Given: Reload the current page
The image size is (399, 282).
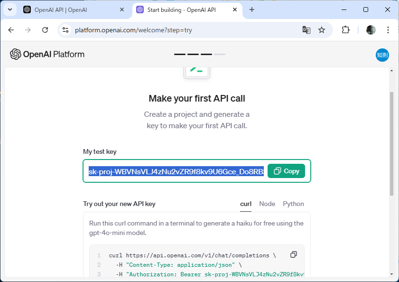Looking at the screenshot, I should [45, 30].
